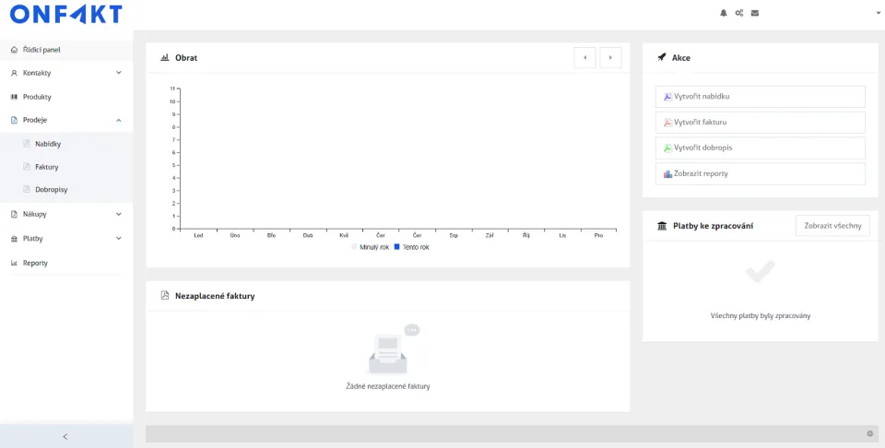Toggle Minulý rok legend series

[x=371, y=247]
